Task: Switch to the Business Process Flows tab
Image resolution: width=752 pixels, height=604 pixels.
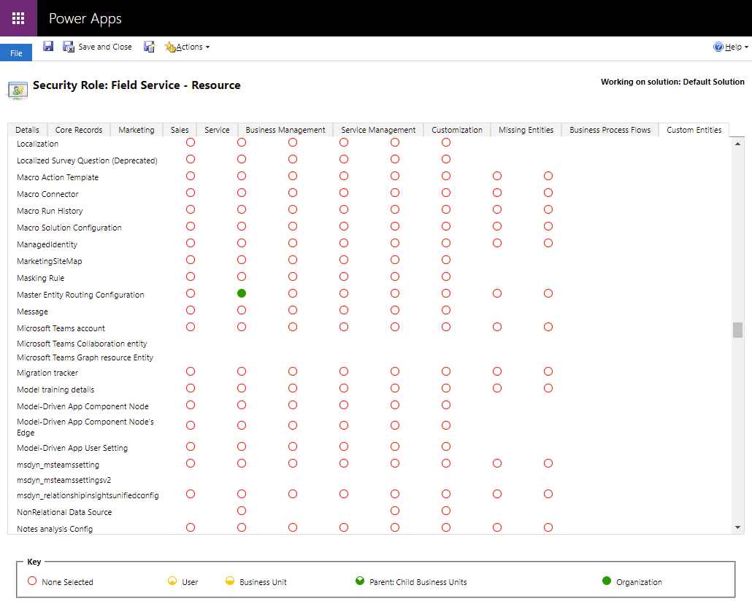Action: [610, 130]
